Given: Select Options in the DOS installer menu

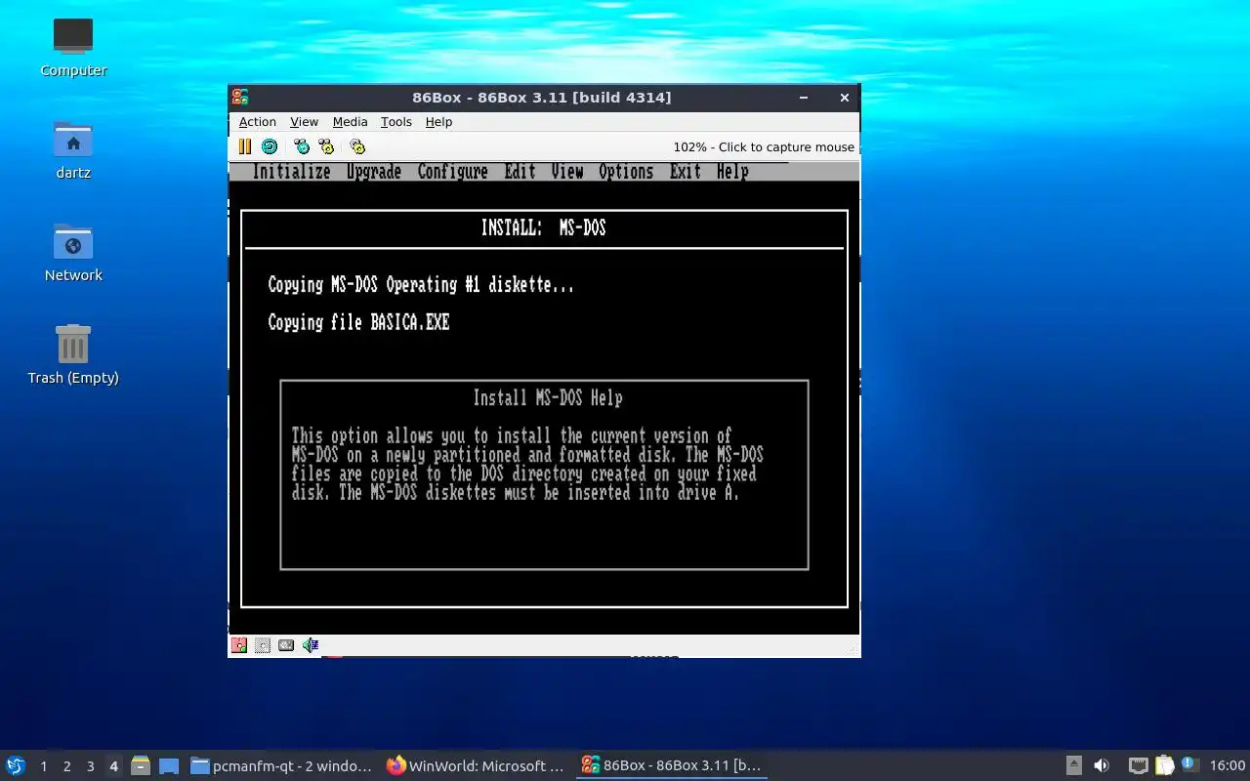Looking at the screenshot, I should tap(626, 172).
